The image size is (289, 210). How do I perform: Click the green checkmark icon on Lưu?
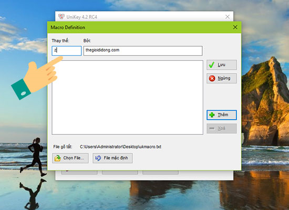coord(212,65)
